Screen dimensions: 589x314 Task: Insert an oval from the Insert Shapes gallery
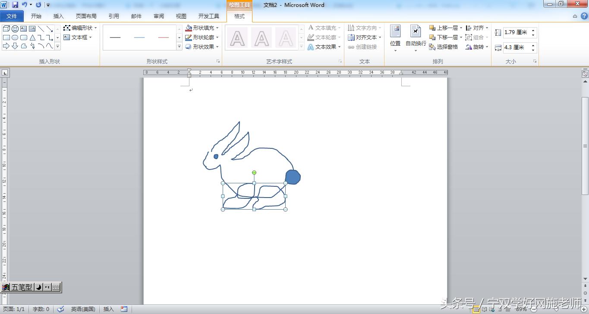tap(15, 38)
